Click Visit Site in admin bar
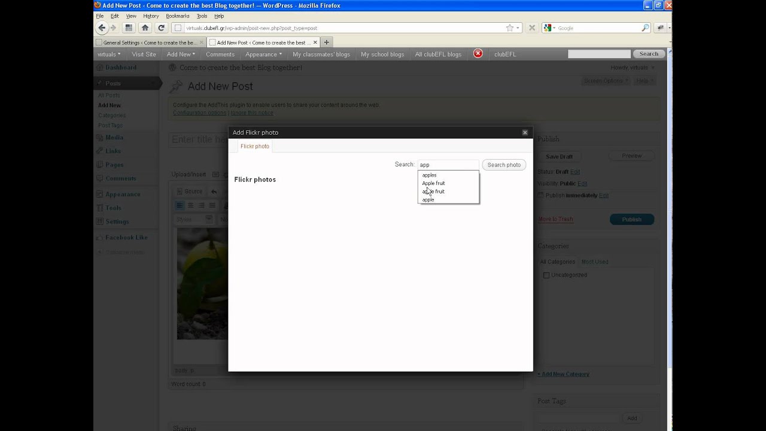The height and width of the screenshot is (431, 766). pyautogui.click(x=144, y=54)
